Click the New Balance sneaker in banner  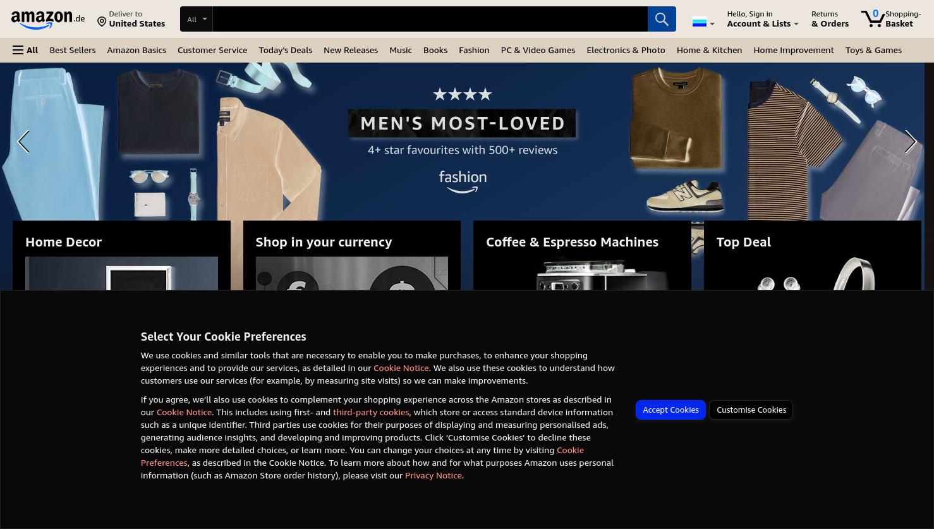pos(685,195)
